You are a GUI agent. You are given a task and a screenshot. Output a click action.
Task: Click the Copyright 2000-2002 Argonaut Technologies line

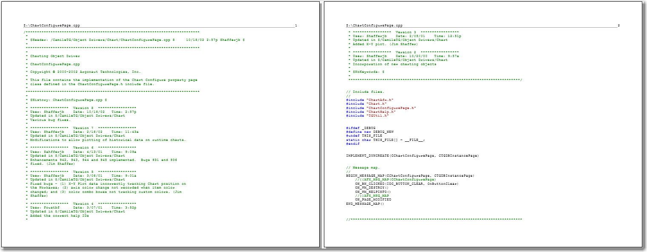click(83, 72)
